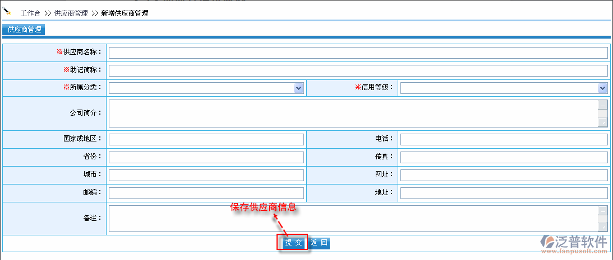Viewport: 613px width, 260px height.
Task: Switch to the 供应商管理 tab
Action: (x=24, y=30)
